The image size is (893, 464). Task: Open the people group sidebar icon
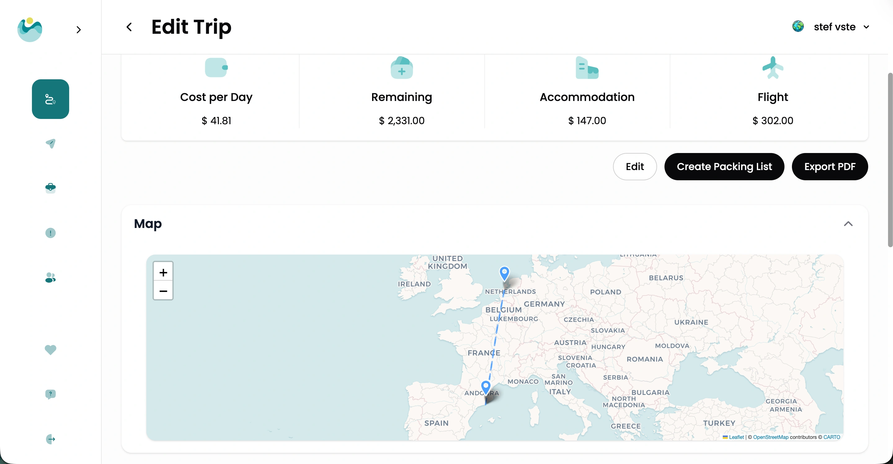click(x=51, y=277)
